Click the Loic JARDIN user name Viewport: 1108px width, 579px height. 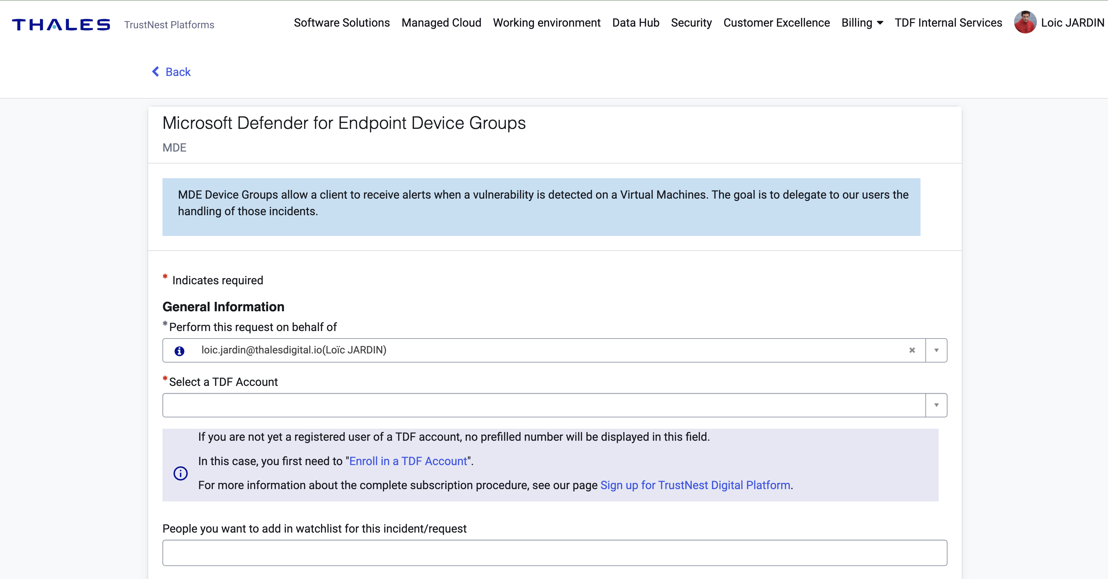[1072, 23]
